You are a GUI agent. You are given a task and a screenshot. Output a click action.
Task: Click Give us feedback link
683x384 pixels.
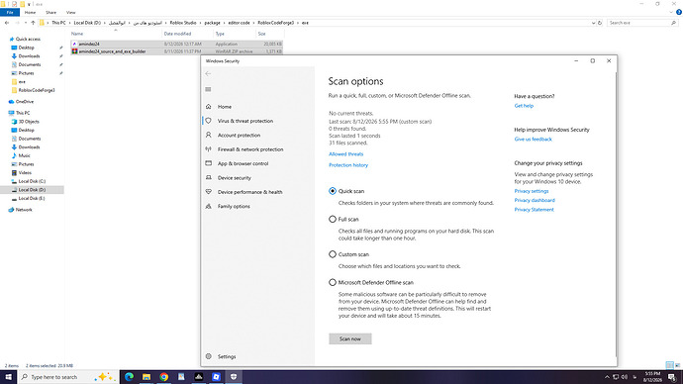[534, 140]
